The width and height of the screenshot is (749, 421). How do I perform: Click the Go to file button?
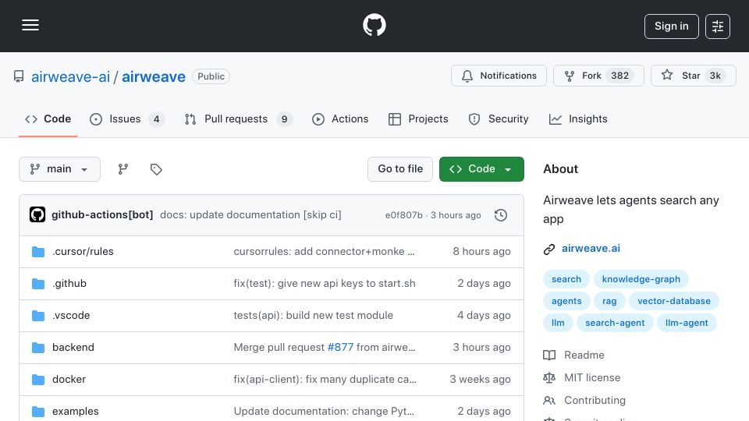tap(400, 169)
